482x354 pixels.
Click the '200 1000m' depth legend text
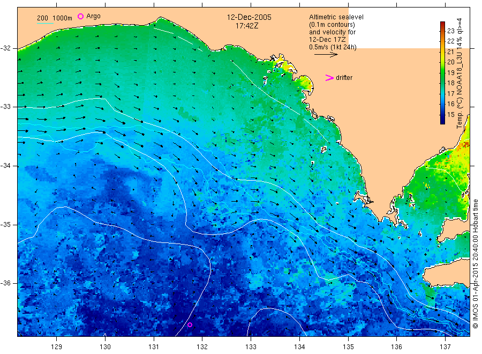pos(55,18)
